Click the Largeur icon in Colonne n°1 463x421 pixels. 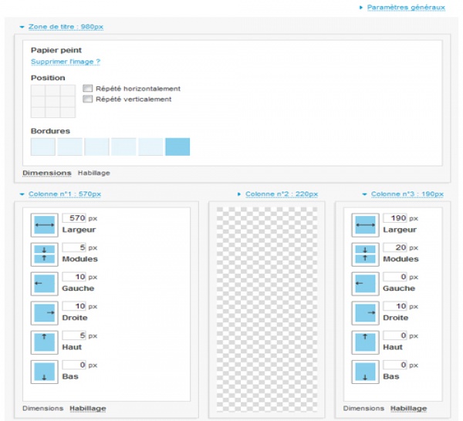pyautogui.click(x=43, y=224)
